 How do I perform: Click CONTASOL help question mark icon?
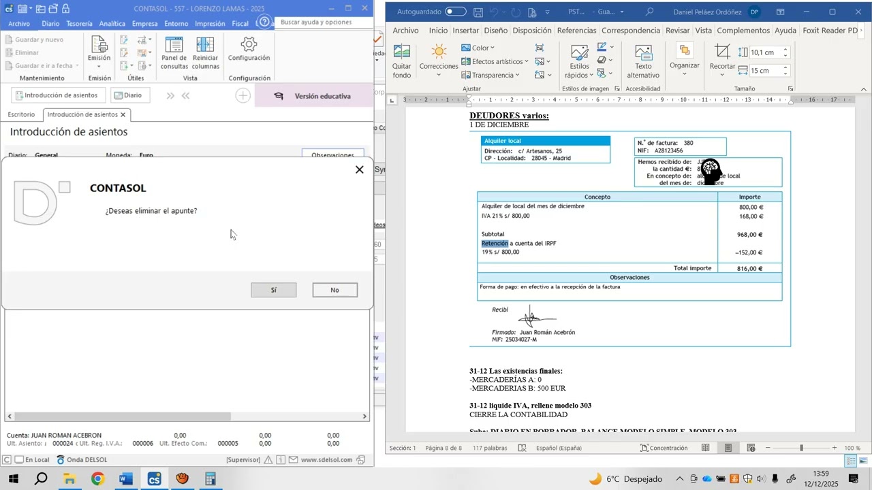tap(264, 22)
